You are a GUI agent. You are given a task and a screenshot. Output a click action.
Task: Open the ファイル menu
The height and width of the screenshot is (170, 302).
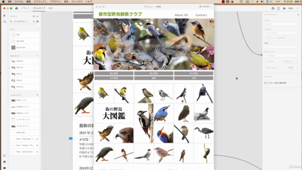coord(19,1)
